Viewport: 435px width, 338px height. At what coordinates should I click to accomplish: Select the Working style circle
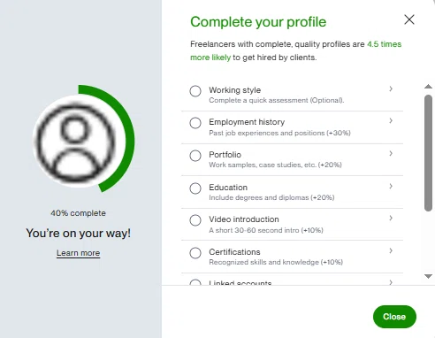point(195,91)
